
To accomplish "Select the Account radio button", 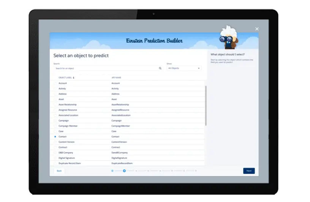I will pyautogui.click(x=55, y=83).
